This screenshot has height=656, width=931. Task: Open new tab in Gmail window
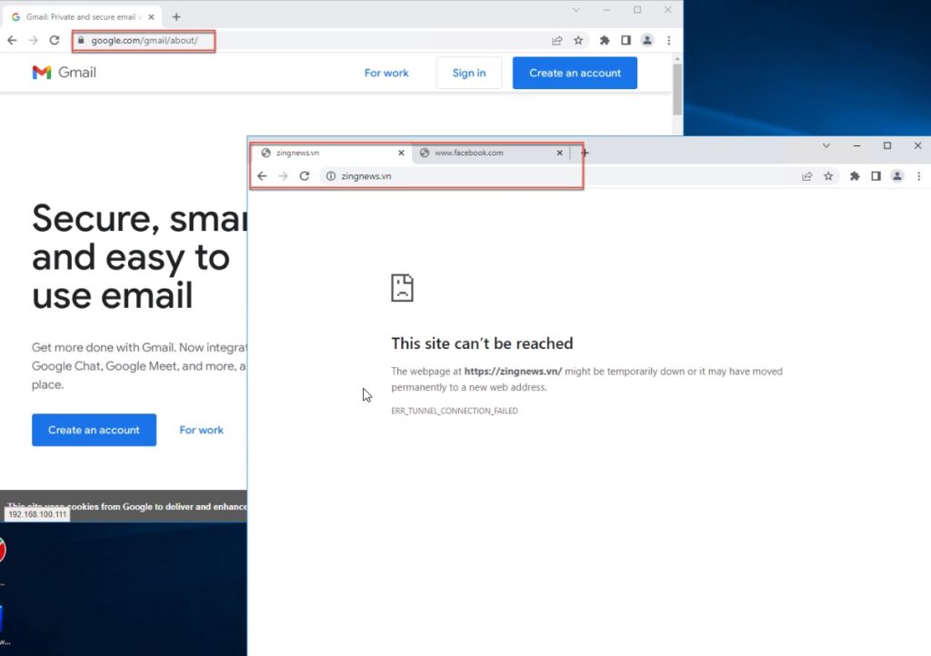176,17
